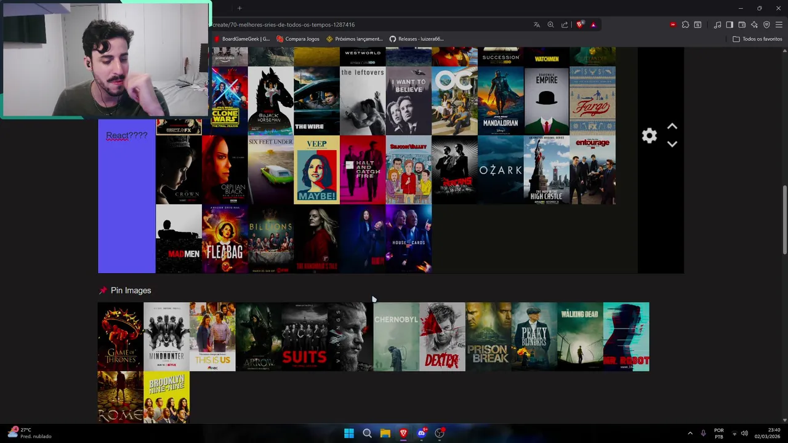
Task: Move the React???? row up with arrow
Action: (672, 127)
